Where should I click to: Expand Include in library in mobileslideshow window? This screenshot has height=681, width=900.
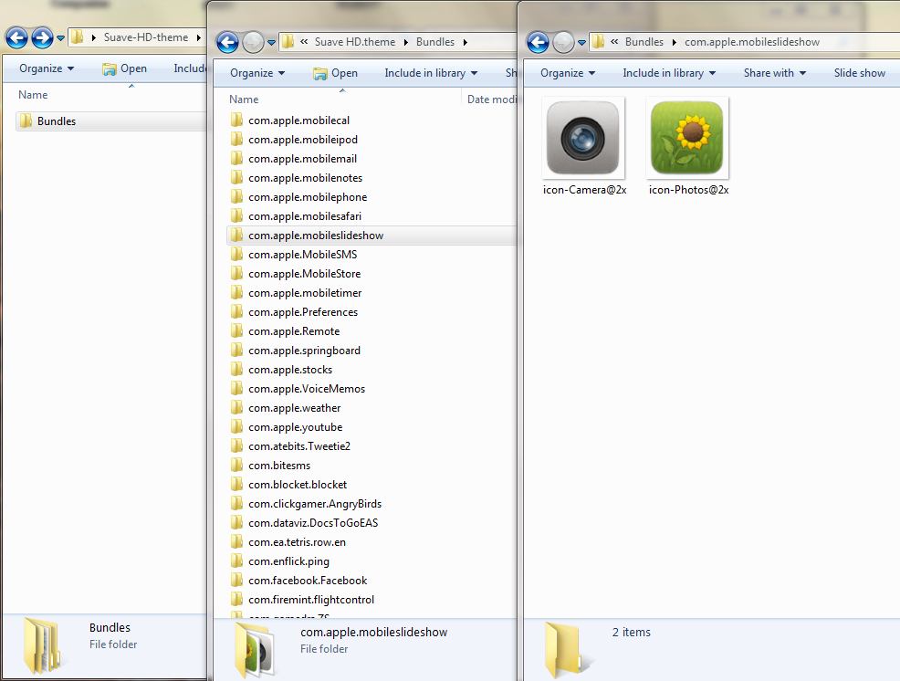click(x=669, y=73)
